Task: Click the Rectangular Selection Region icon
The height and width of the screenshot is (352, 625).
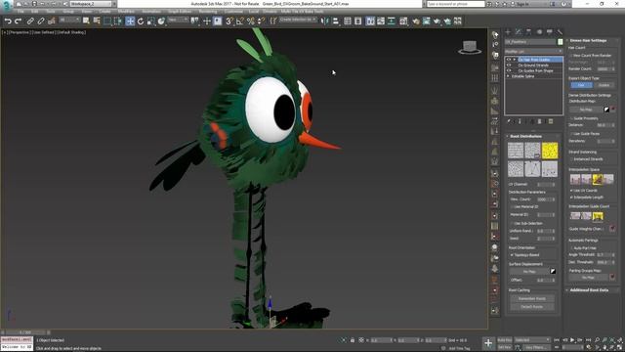Action: 107,22
